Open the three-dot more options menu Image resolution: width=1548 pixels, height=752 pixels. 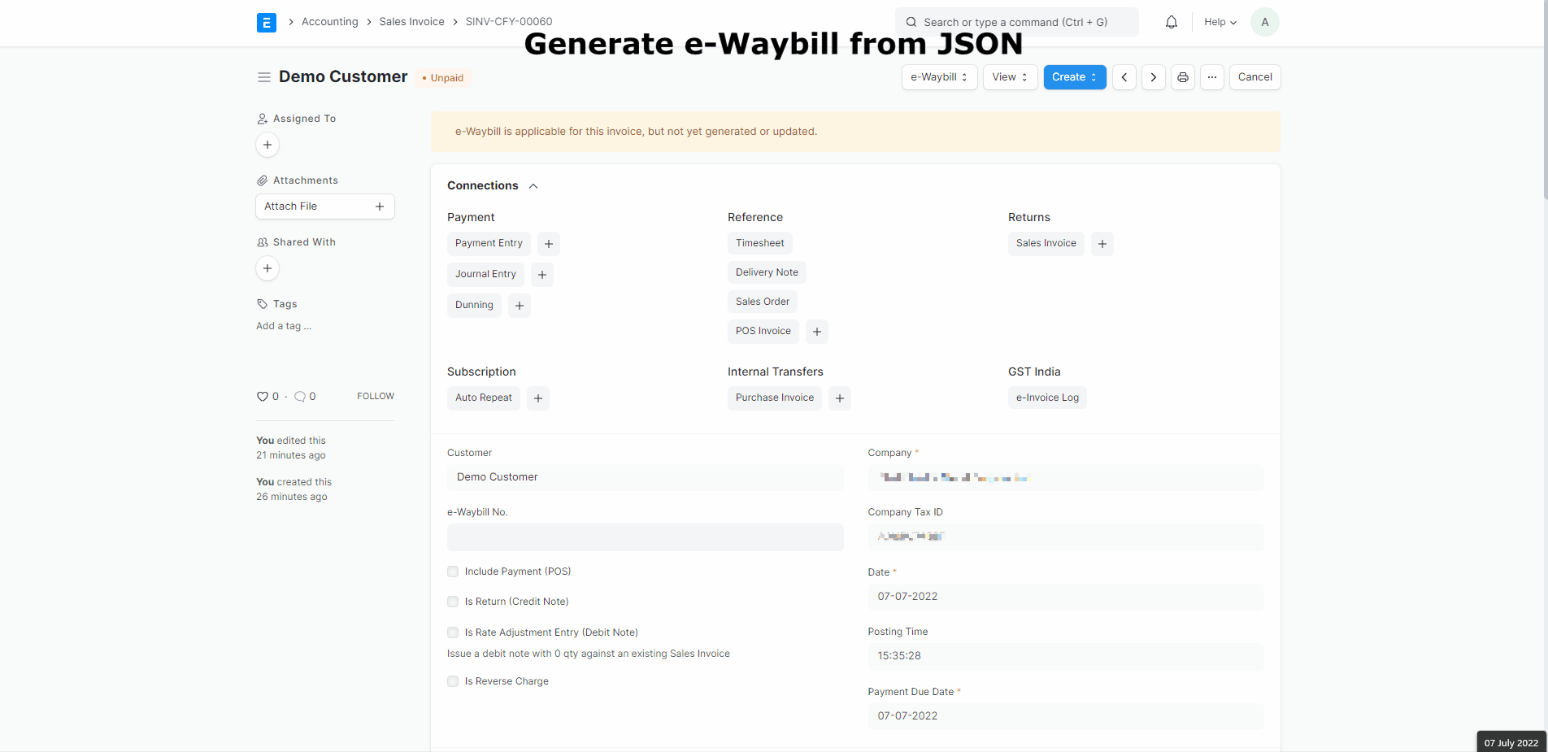(1211, 77)
